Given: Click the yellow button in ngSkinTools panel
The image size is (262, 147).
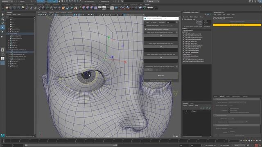Looking at the screenshot, I should tap(237, 25).
